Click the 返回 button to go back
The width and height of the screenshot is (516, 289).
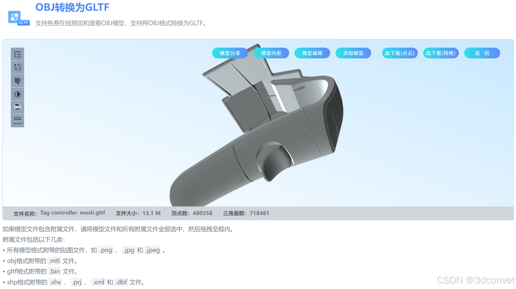[482, 53]
